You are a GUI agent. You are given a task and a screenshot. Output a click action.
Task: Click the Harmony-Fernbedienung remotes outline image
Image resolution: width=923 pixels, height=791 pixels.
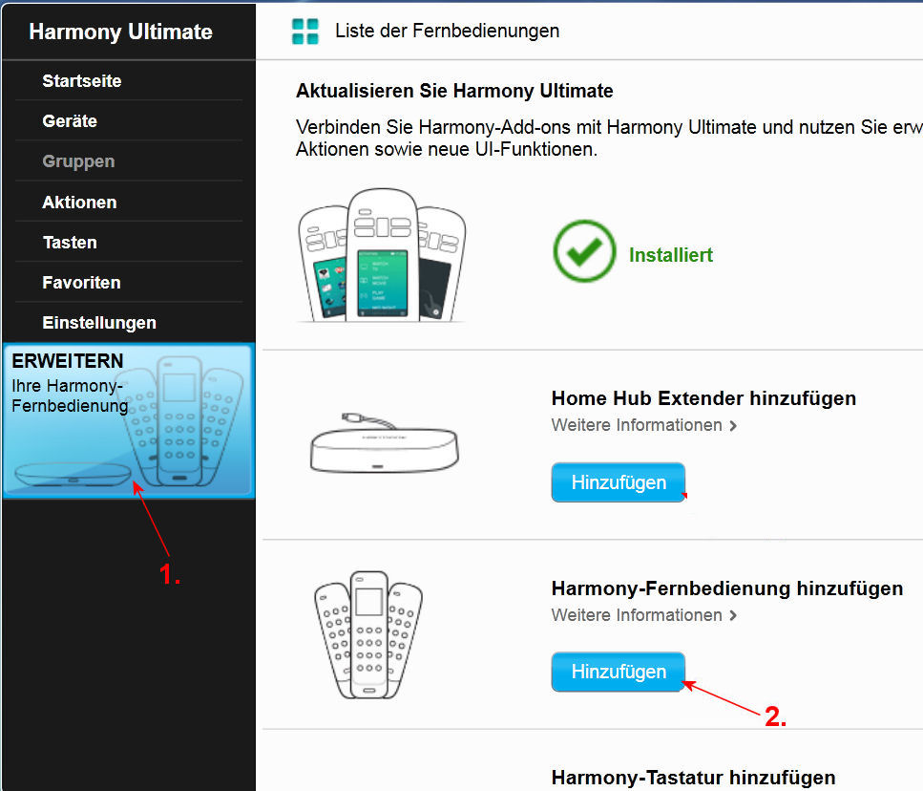368,634
